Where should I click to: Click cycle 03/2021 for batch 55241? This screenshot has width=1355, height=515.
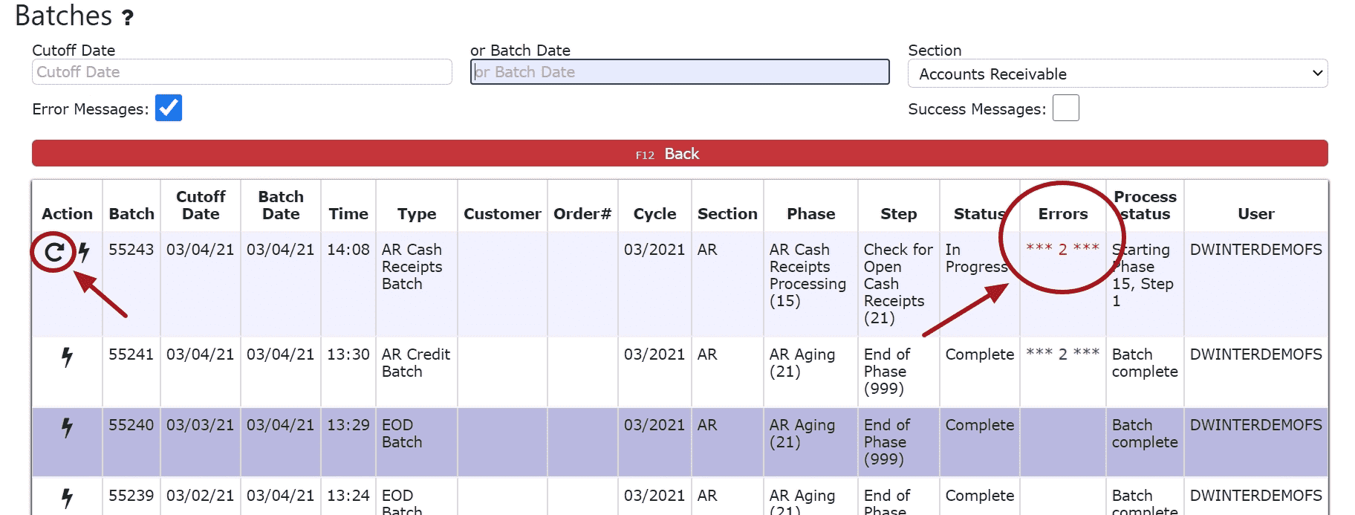(x=654, y=354)
